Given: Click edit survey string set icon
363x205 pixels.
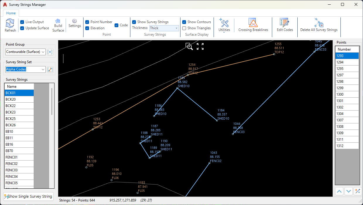Looking at the screenshot, I should coord(50,70).
